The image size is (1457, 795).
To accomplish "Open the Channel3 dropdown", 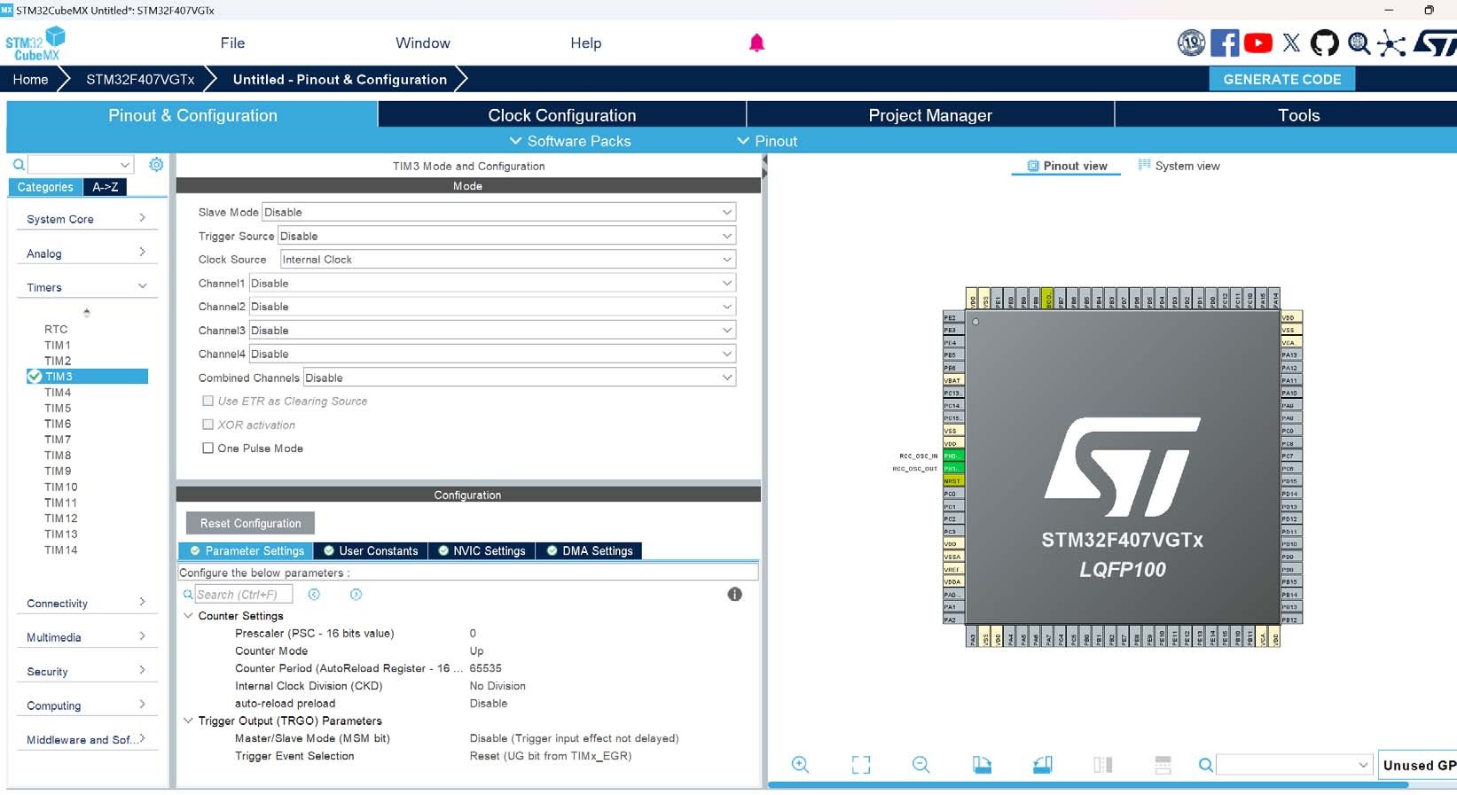I will (x=492, y=330).
